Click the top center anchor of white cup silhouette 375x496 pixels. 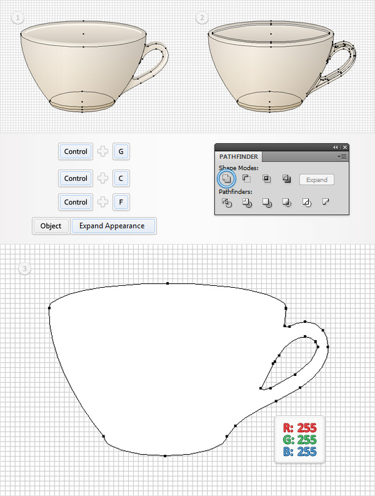[167, 283]
